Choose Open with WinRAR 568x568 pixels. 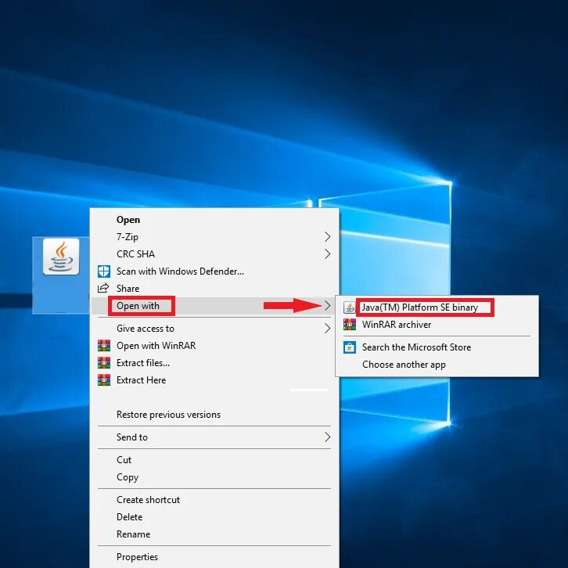214,346
